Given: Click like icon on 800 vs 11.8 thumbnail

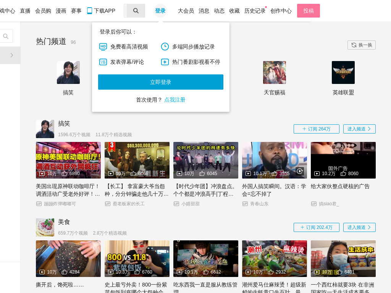Looking at the screenshot, I should [x=137, y=272].
